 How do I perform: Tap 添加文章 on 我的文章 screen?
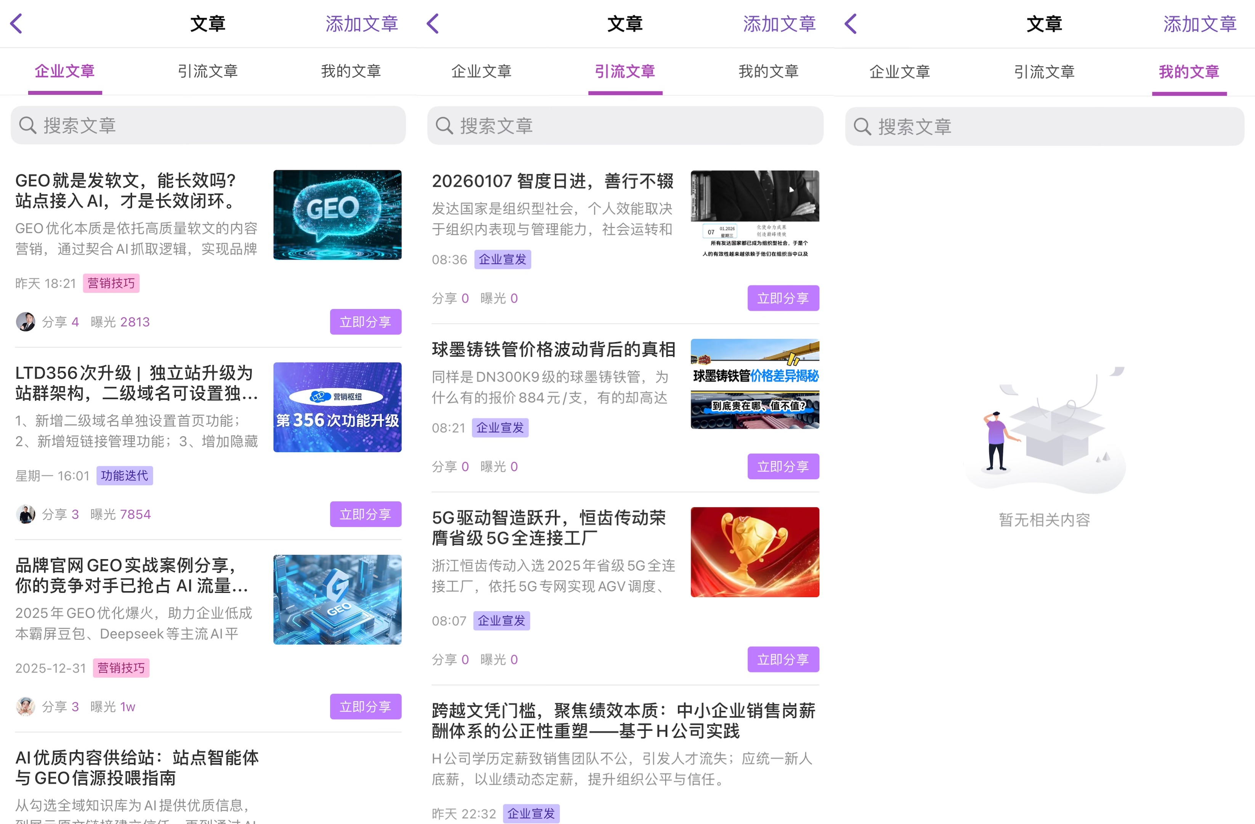tap(1200, 24)
